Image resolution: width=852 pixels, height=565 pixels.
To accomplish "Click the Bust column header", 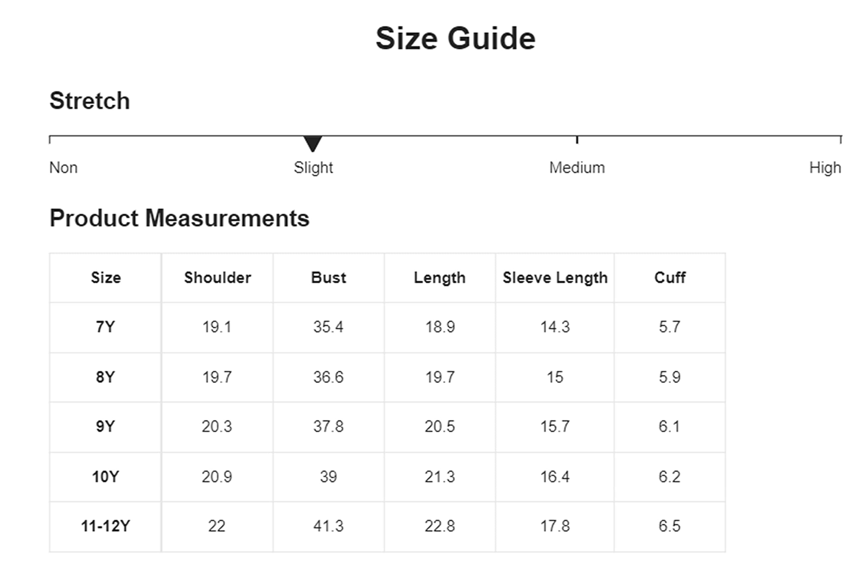I will tap(328, 278).
